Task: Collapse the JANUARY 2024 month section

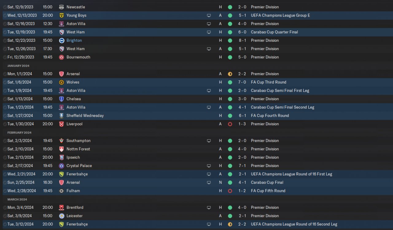Action: tap(18, 66)
